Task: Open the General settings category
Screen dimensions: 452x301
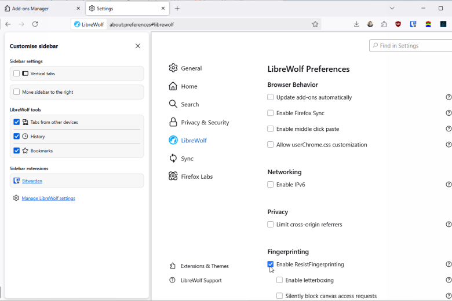Action: point(185,68)
